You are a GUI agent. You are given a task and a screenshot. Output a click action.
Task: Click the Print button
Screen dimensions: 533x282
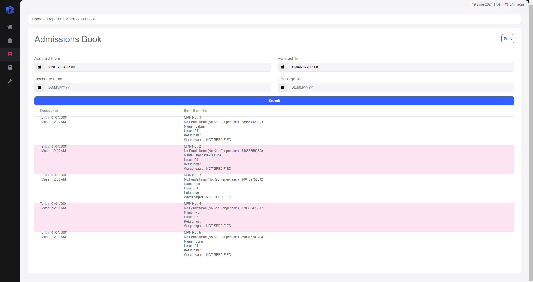point(507,39)
